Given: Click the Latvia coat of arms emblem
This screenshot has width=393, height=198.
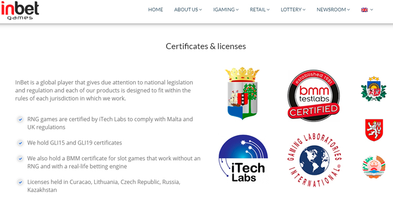Looking at the screenshot, I should (x=374, y=89).
